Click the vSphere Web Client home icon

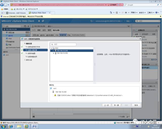[39, 21]
